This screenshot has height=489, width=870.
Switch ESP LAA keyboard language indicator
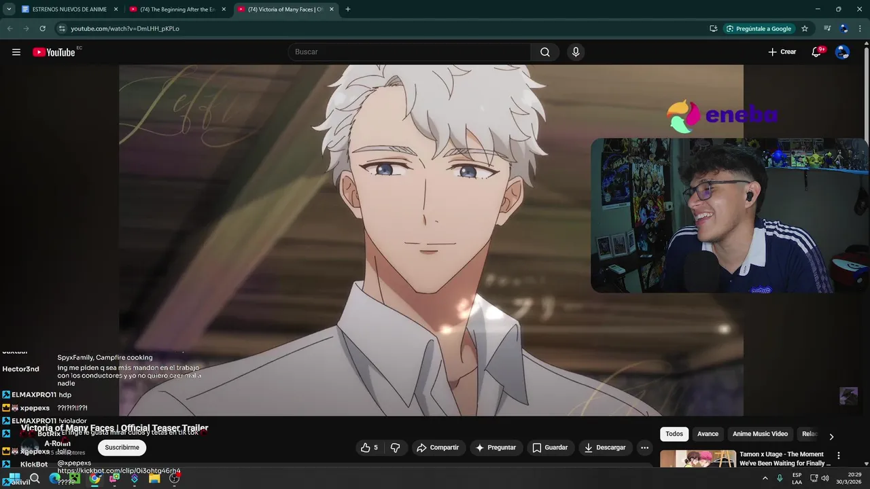[797, 478]
